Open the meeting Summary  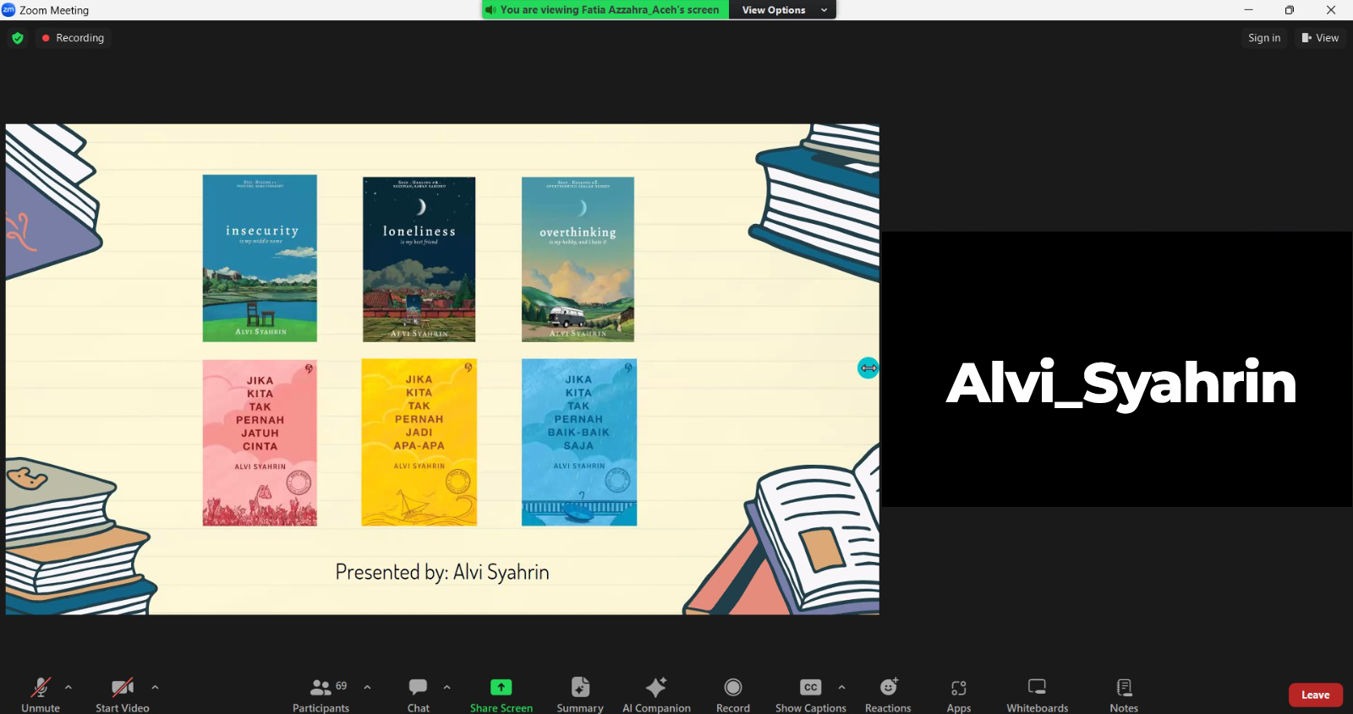click(x=580, y=695)
